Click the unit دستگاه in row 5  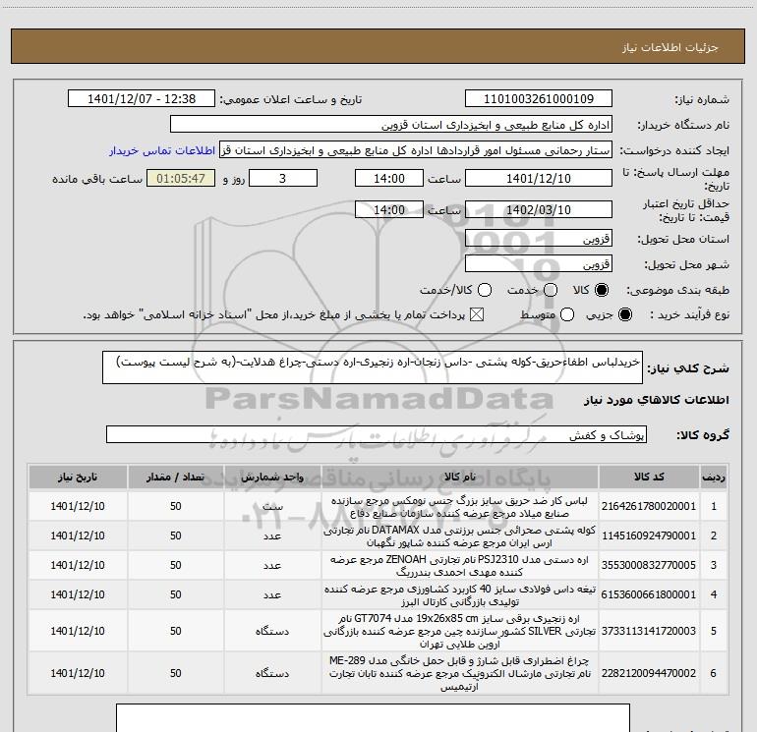click(272, 631)
